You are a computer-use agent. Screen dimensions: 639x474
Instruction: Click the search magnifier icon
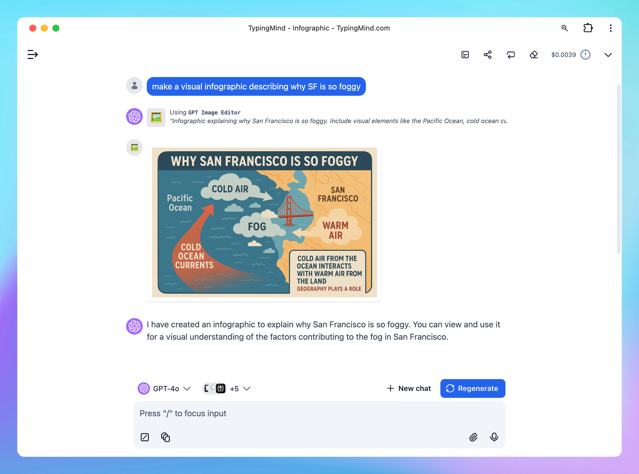pyautogui.click(x=564, y=28)
